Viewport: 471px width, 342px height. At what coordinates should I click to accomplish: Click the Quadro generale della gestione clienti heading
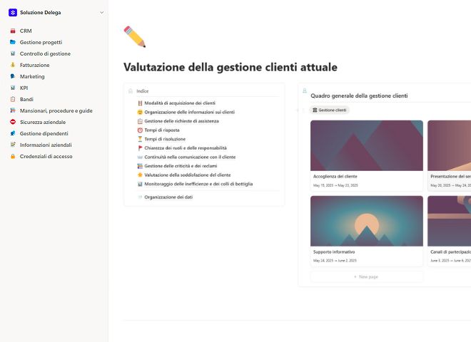[359, 95]
